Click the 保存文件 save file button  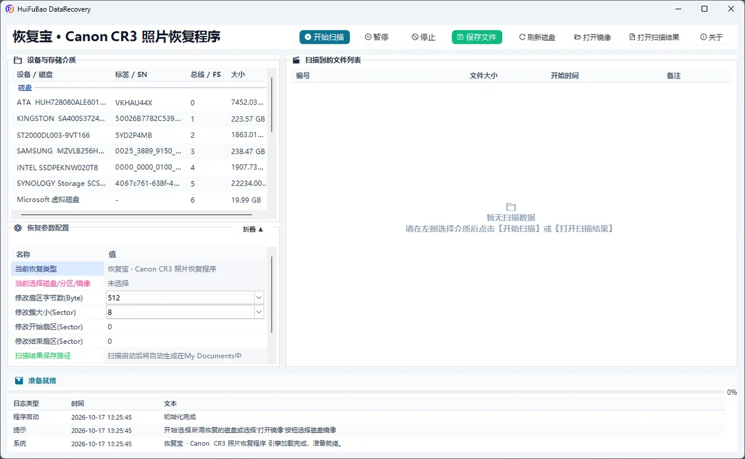(x=477, y=37)
